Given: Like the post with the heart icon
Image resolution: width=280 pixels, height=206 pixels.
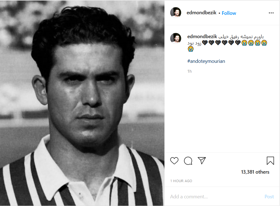Looking at the screenshot, I should tap(174, 161).
